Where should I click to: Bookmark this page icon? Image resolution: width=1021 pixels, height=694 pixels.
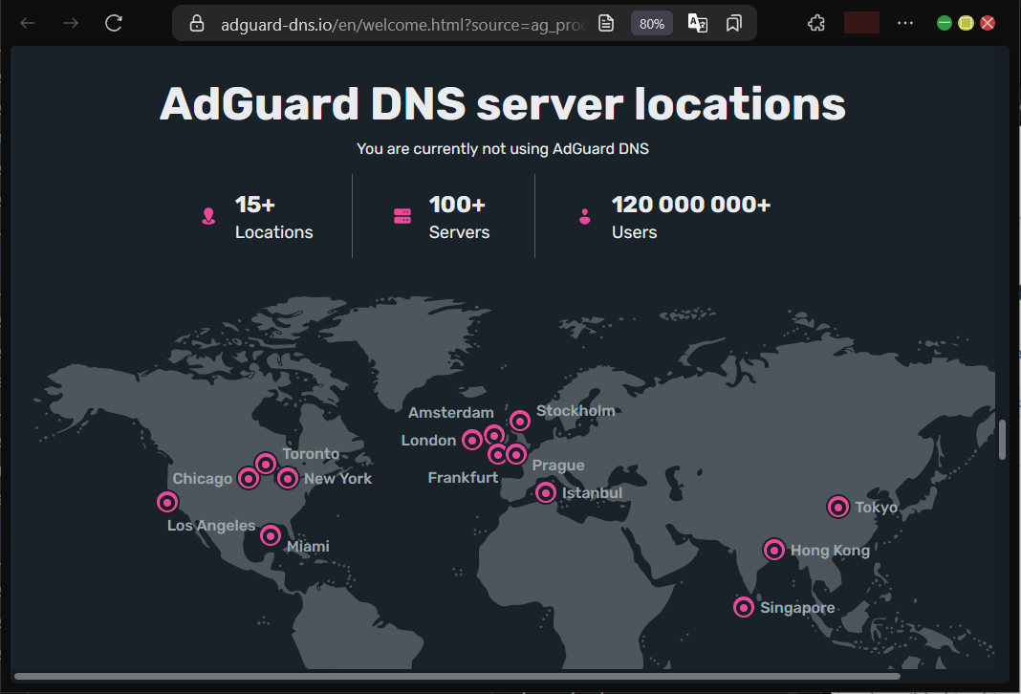click(x=734, y=24)
